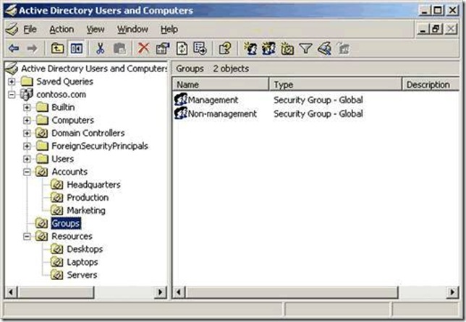Screen dimensions: 466x322
Task: Toggle Show/Hide Console Tree button
Action: coord(77,48)
